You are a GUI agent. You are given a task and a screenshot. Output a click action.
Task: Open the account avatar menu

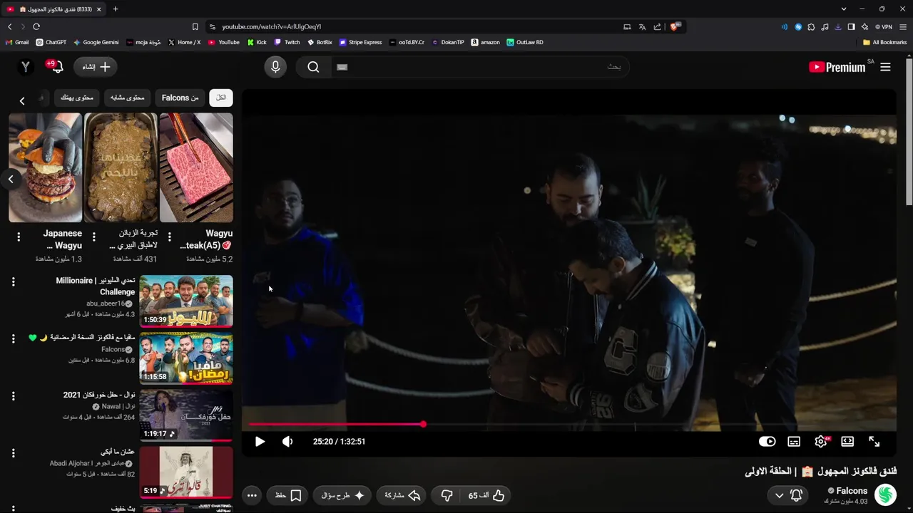(x=26, y=67)
